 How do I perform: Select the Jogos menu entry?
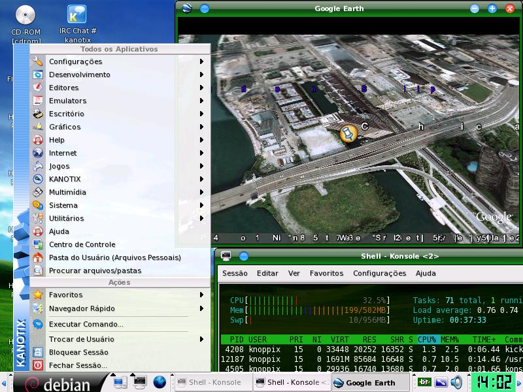tap(119, 166)
